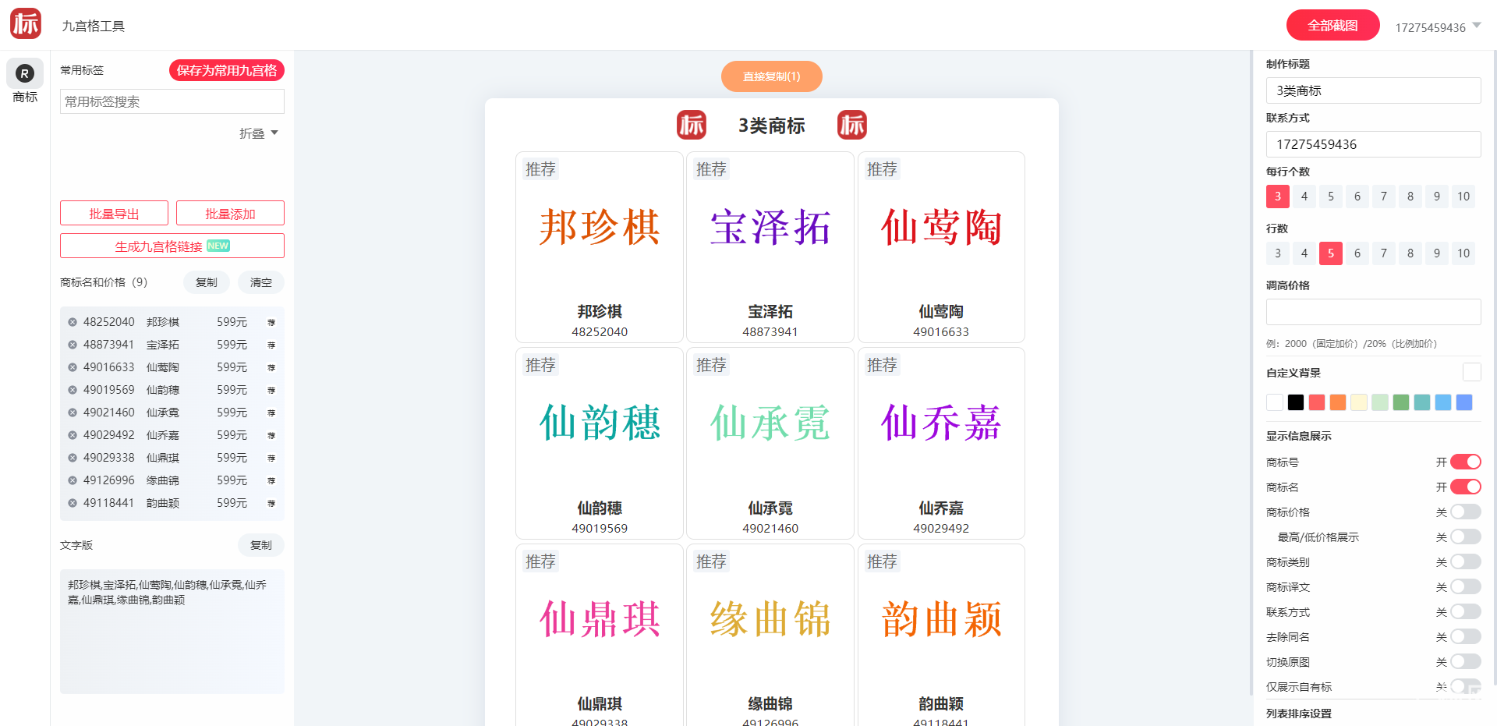Click the 直接复制(1) button
The width and height of the screenshot is (1497, 726).
click(772, 76)
